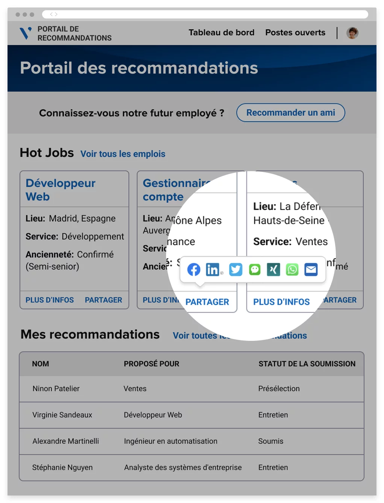
Task: Share the job through WhatsApp
Action: pos(292,270)
